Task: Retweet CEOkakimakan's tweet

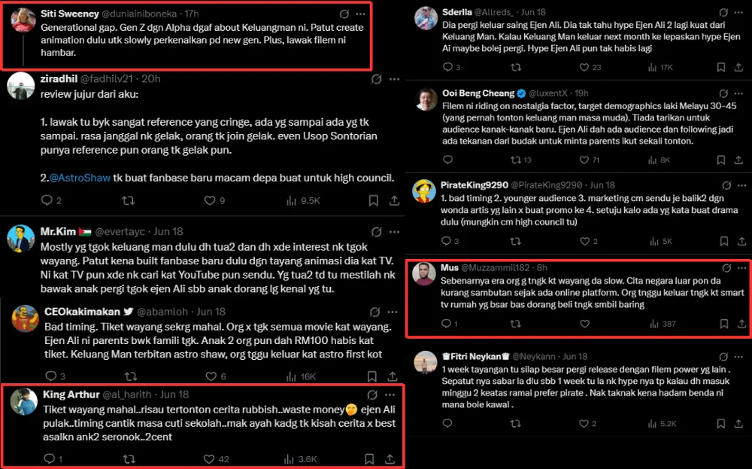Action: (130, 376)
